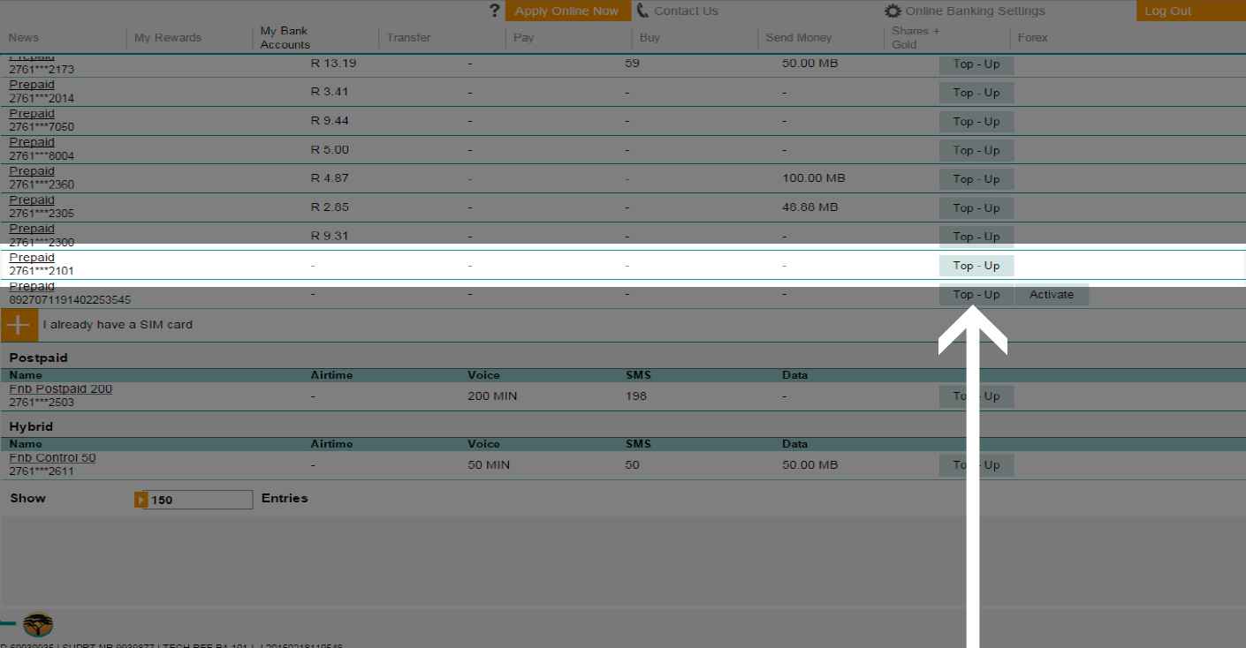
Task: Open the Forex section
Action: coord(1032,38)
